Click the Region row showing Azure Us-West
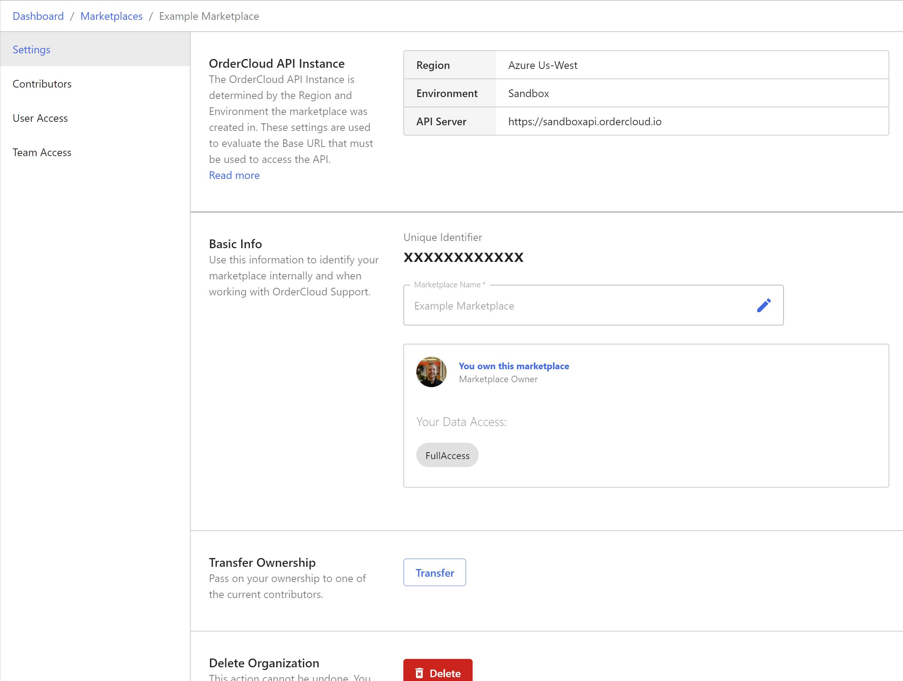The width and height of the screenshot is (903, 681). point(543,65)
